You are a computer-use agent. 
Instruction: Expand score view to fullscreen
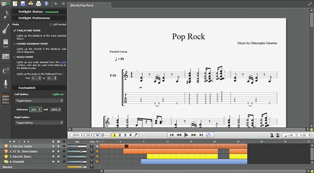pos(310,4)
